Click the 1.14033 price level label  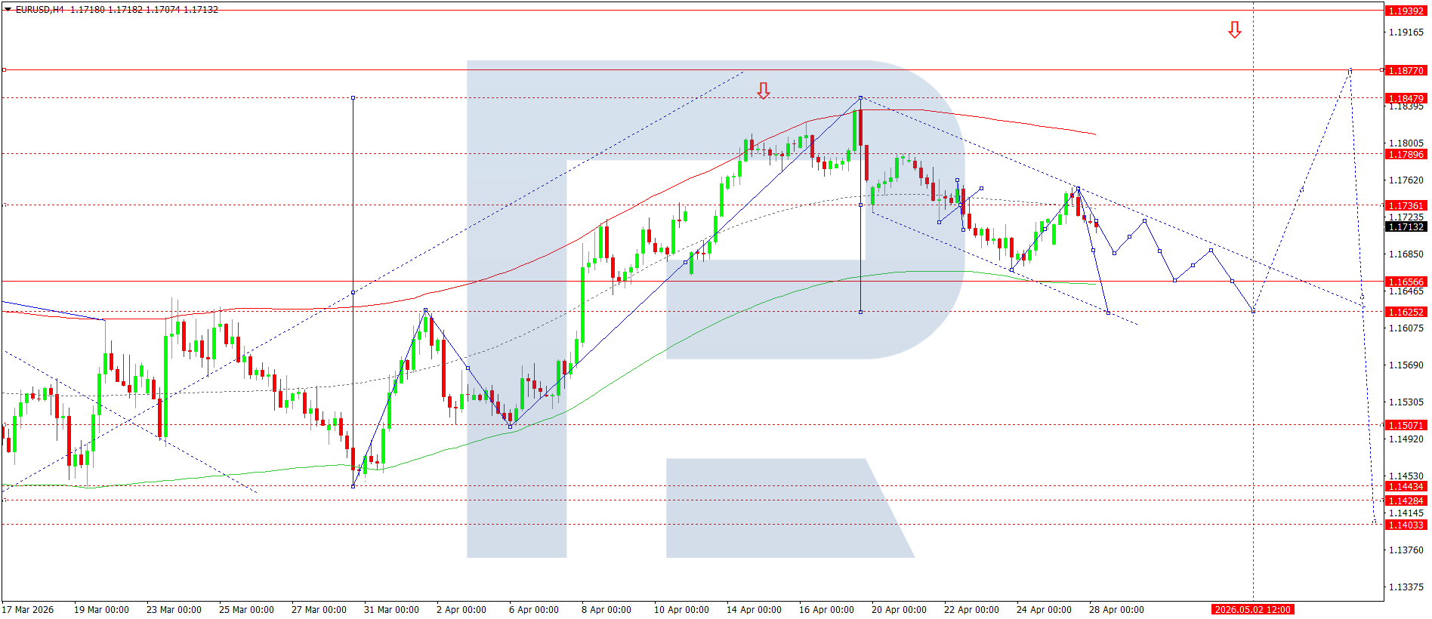(1406, 525)
